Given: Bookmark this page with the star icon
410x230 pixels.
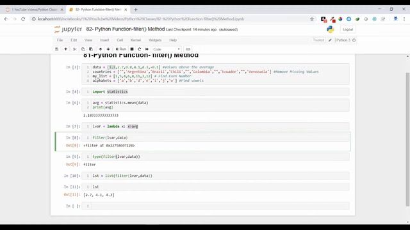Looking at the screenshot, I should point(312,19).
